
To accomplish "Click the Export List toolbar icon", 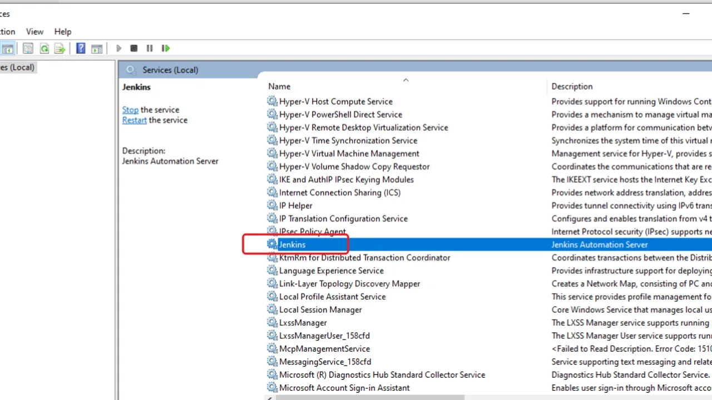I will point(60,48).
